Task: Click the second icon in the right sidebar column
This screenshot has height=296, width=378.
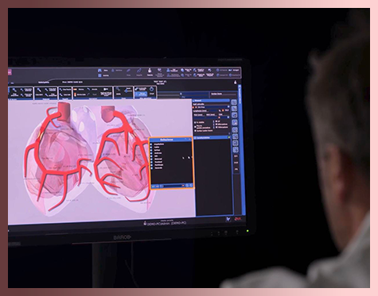Action: 234,109
